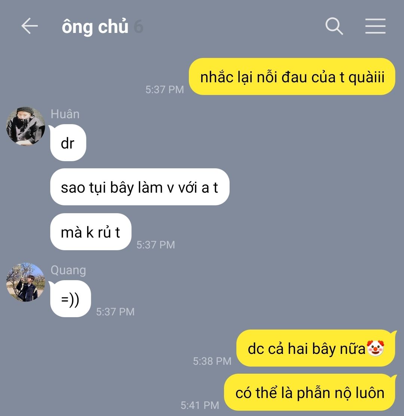
Task: Select the 'mà k rủ t' message
Action: pos(91,232)
